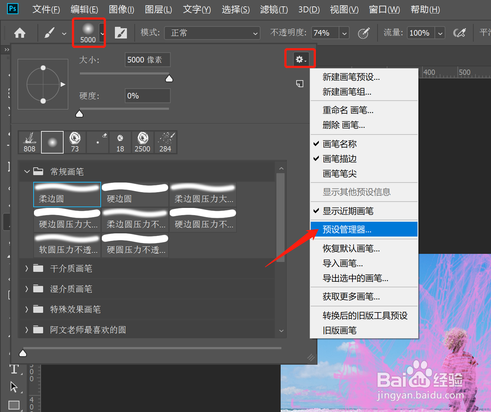Select the 柔边圆 brush preset

67,195
